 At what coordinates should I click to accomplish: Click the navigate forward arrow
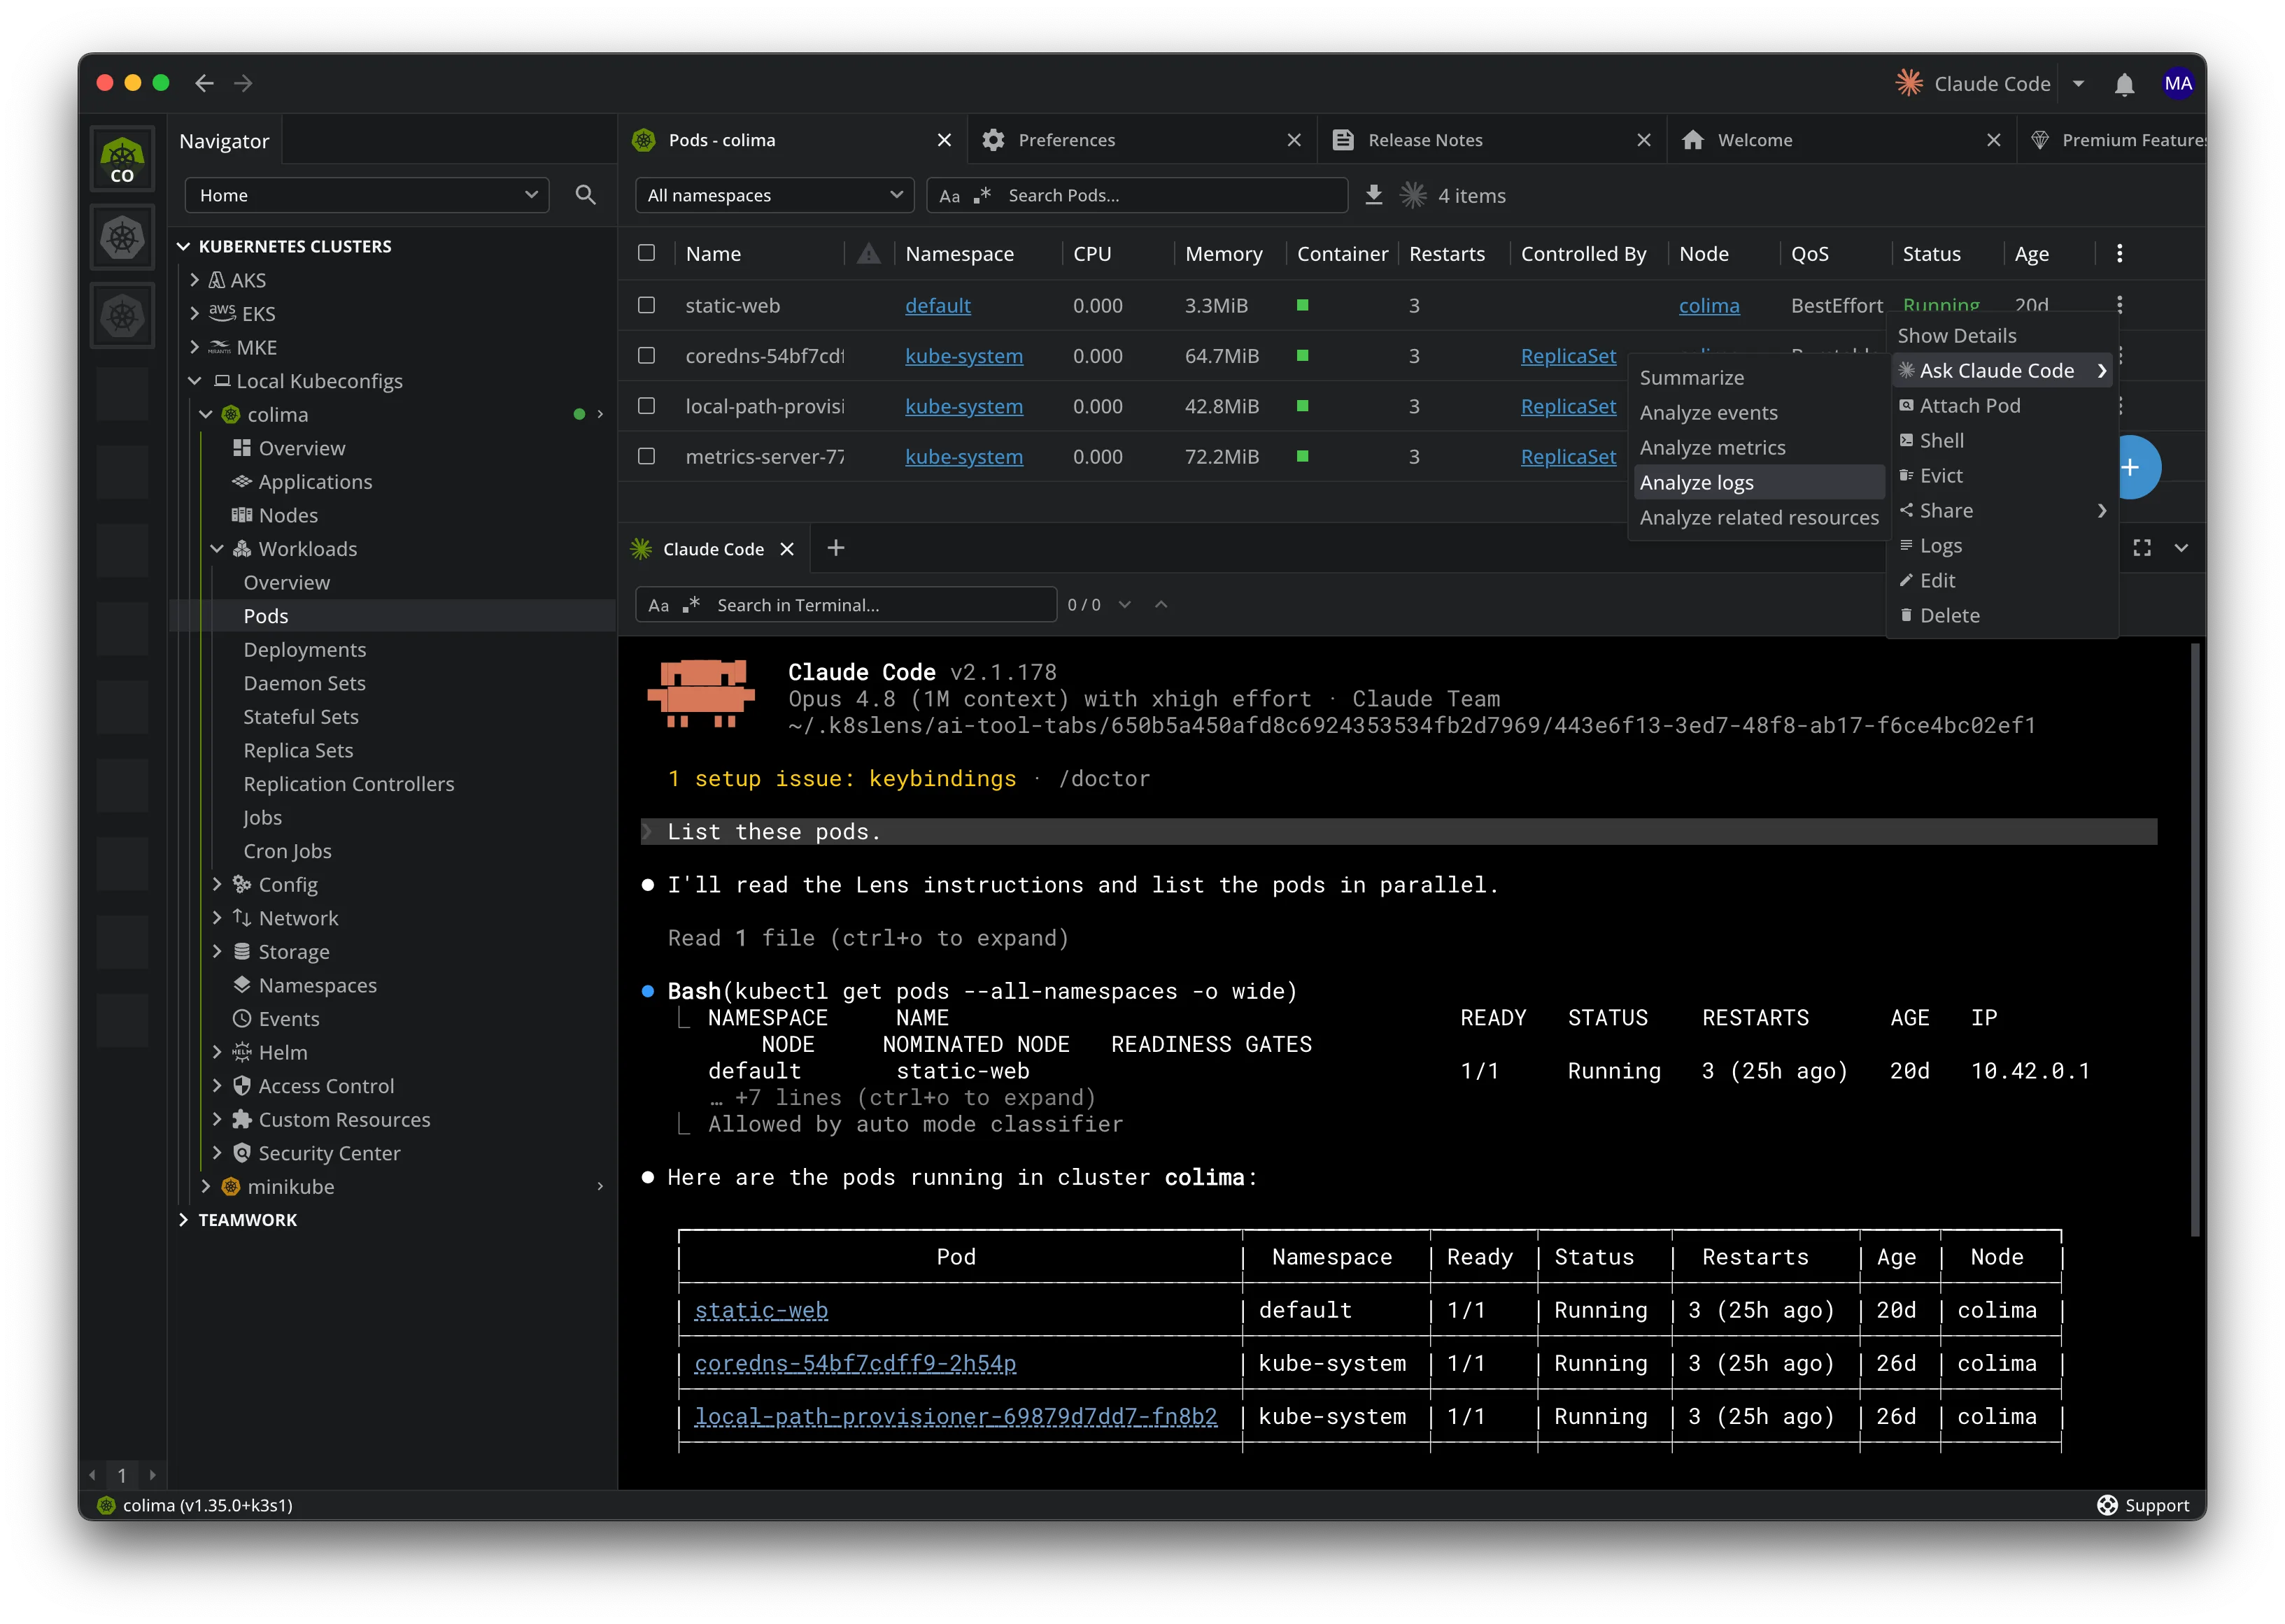point(243,83)
